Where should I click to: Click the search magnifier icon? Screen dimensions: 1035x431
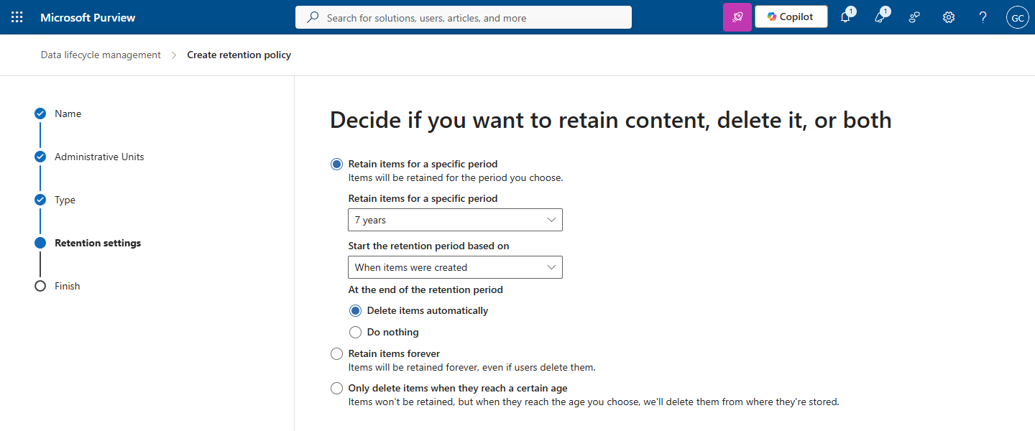pyautogui.click(x=313, y=17)
